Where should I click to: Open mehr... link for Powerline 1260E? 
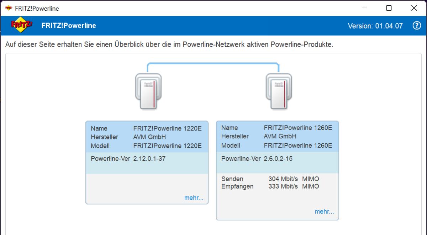point(325,211)
